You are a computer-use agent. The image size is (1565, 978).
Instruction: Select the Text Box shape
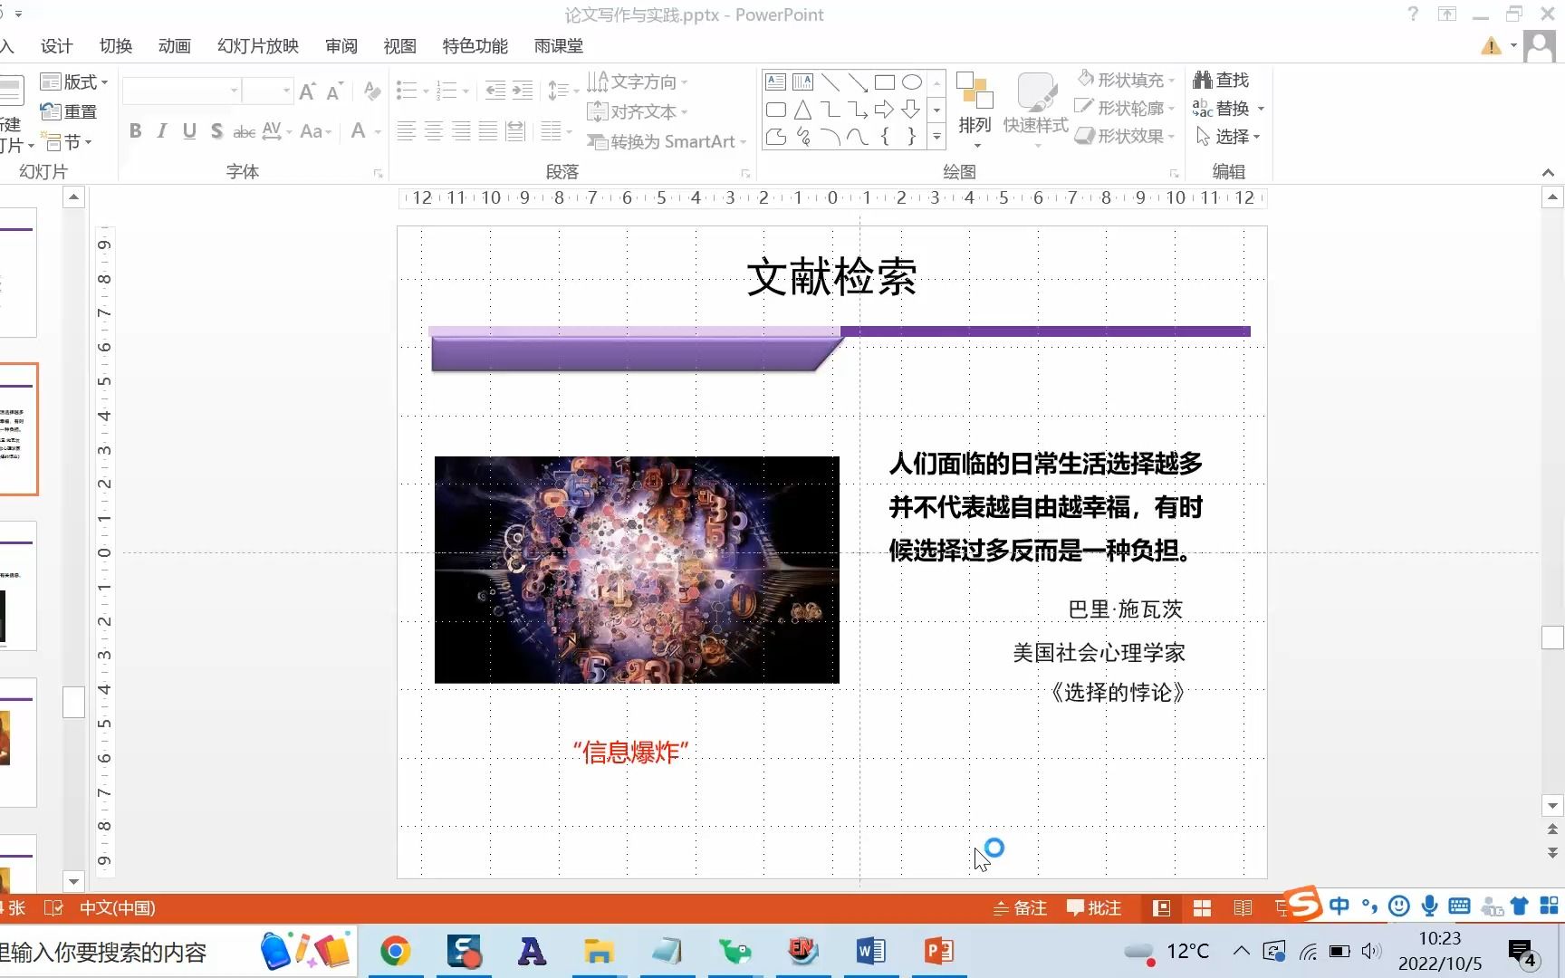[x=776, y=82]
